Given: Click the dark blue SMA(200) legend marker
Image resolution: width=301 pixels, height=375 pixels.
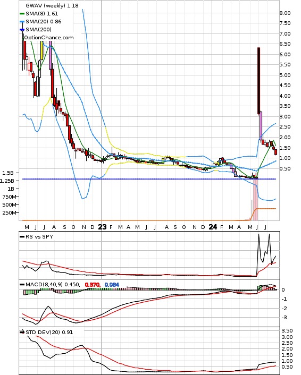Looking at the screenshot, I should point(22,30).
